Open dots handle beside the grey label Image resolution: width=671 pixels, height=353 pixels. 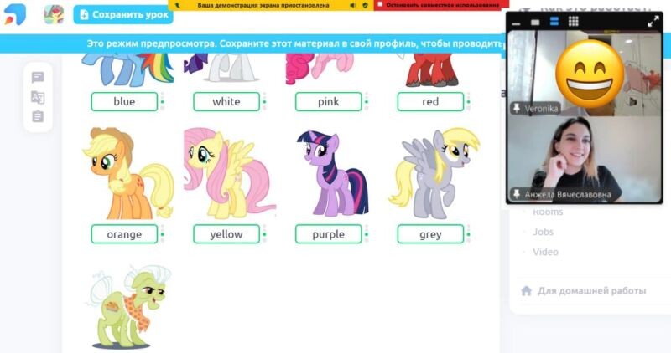click(468, 234)
